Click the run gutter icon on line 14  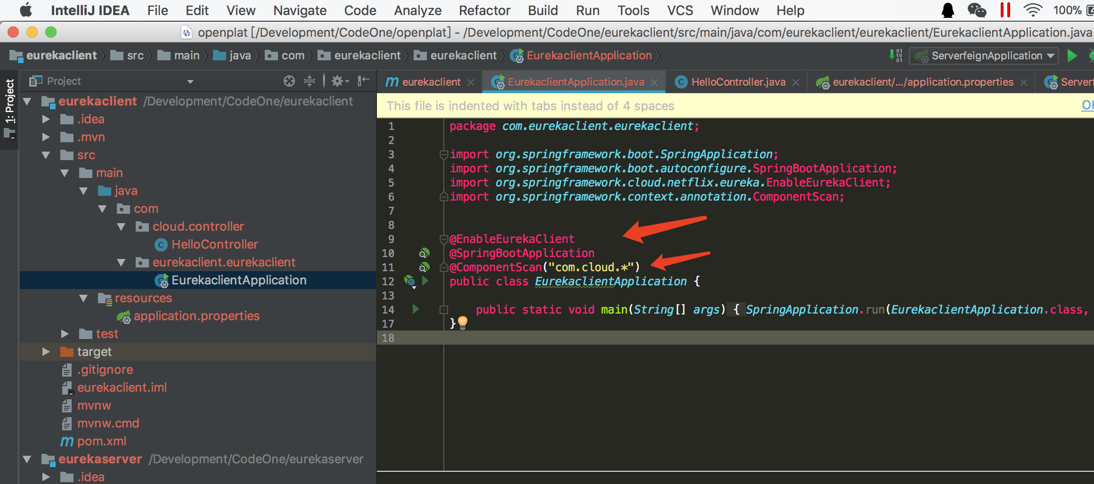(x=416, y=309)
